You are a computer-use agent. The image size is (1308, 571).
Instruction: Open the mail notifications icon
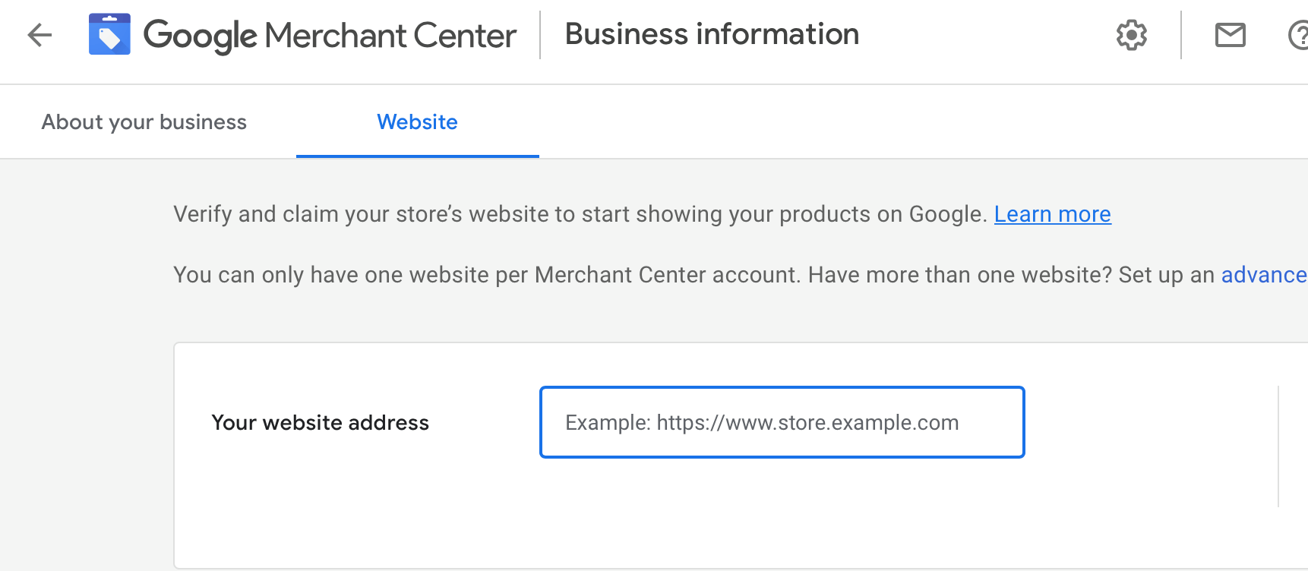pos(1230,35)
